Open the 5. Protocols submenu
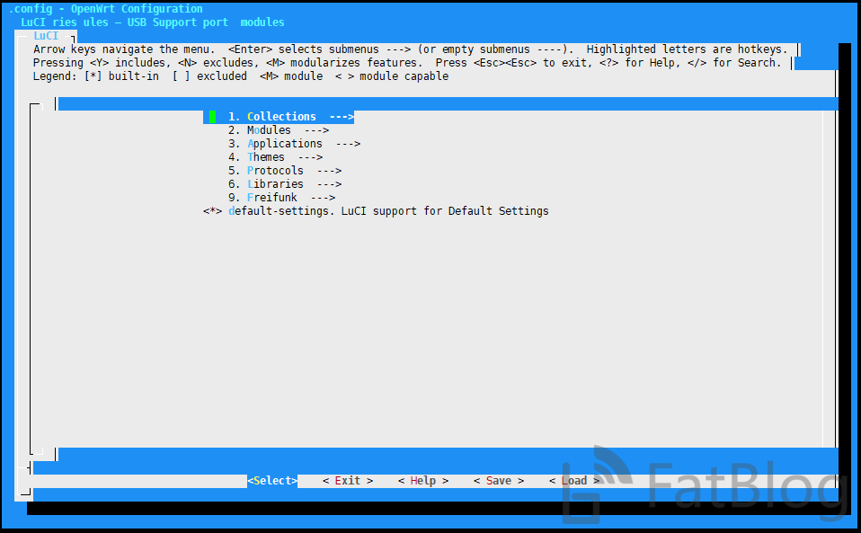This screenshot has height=533, width=861. [285, 170]
